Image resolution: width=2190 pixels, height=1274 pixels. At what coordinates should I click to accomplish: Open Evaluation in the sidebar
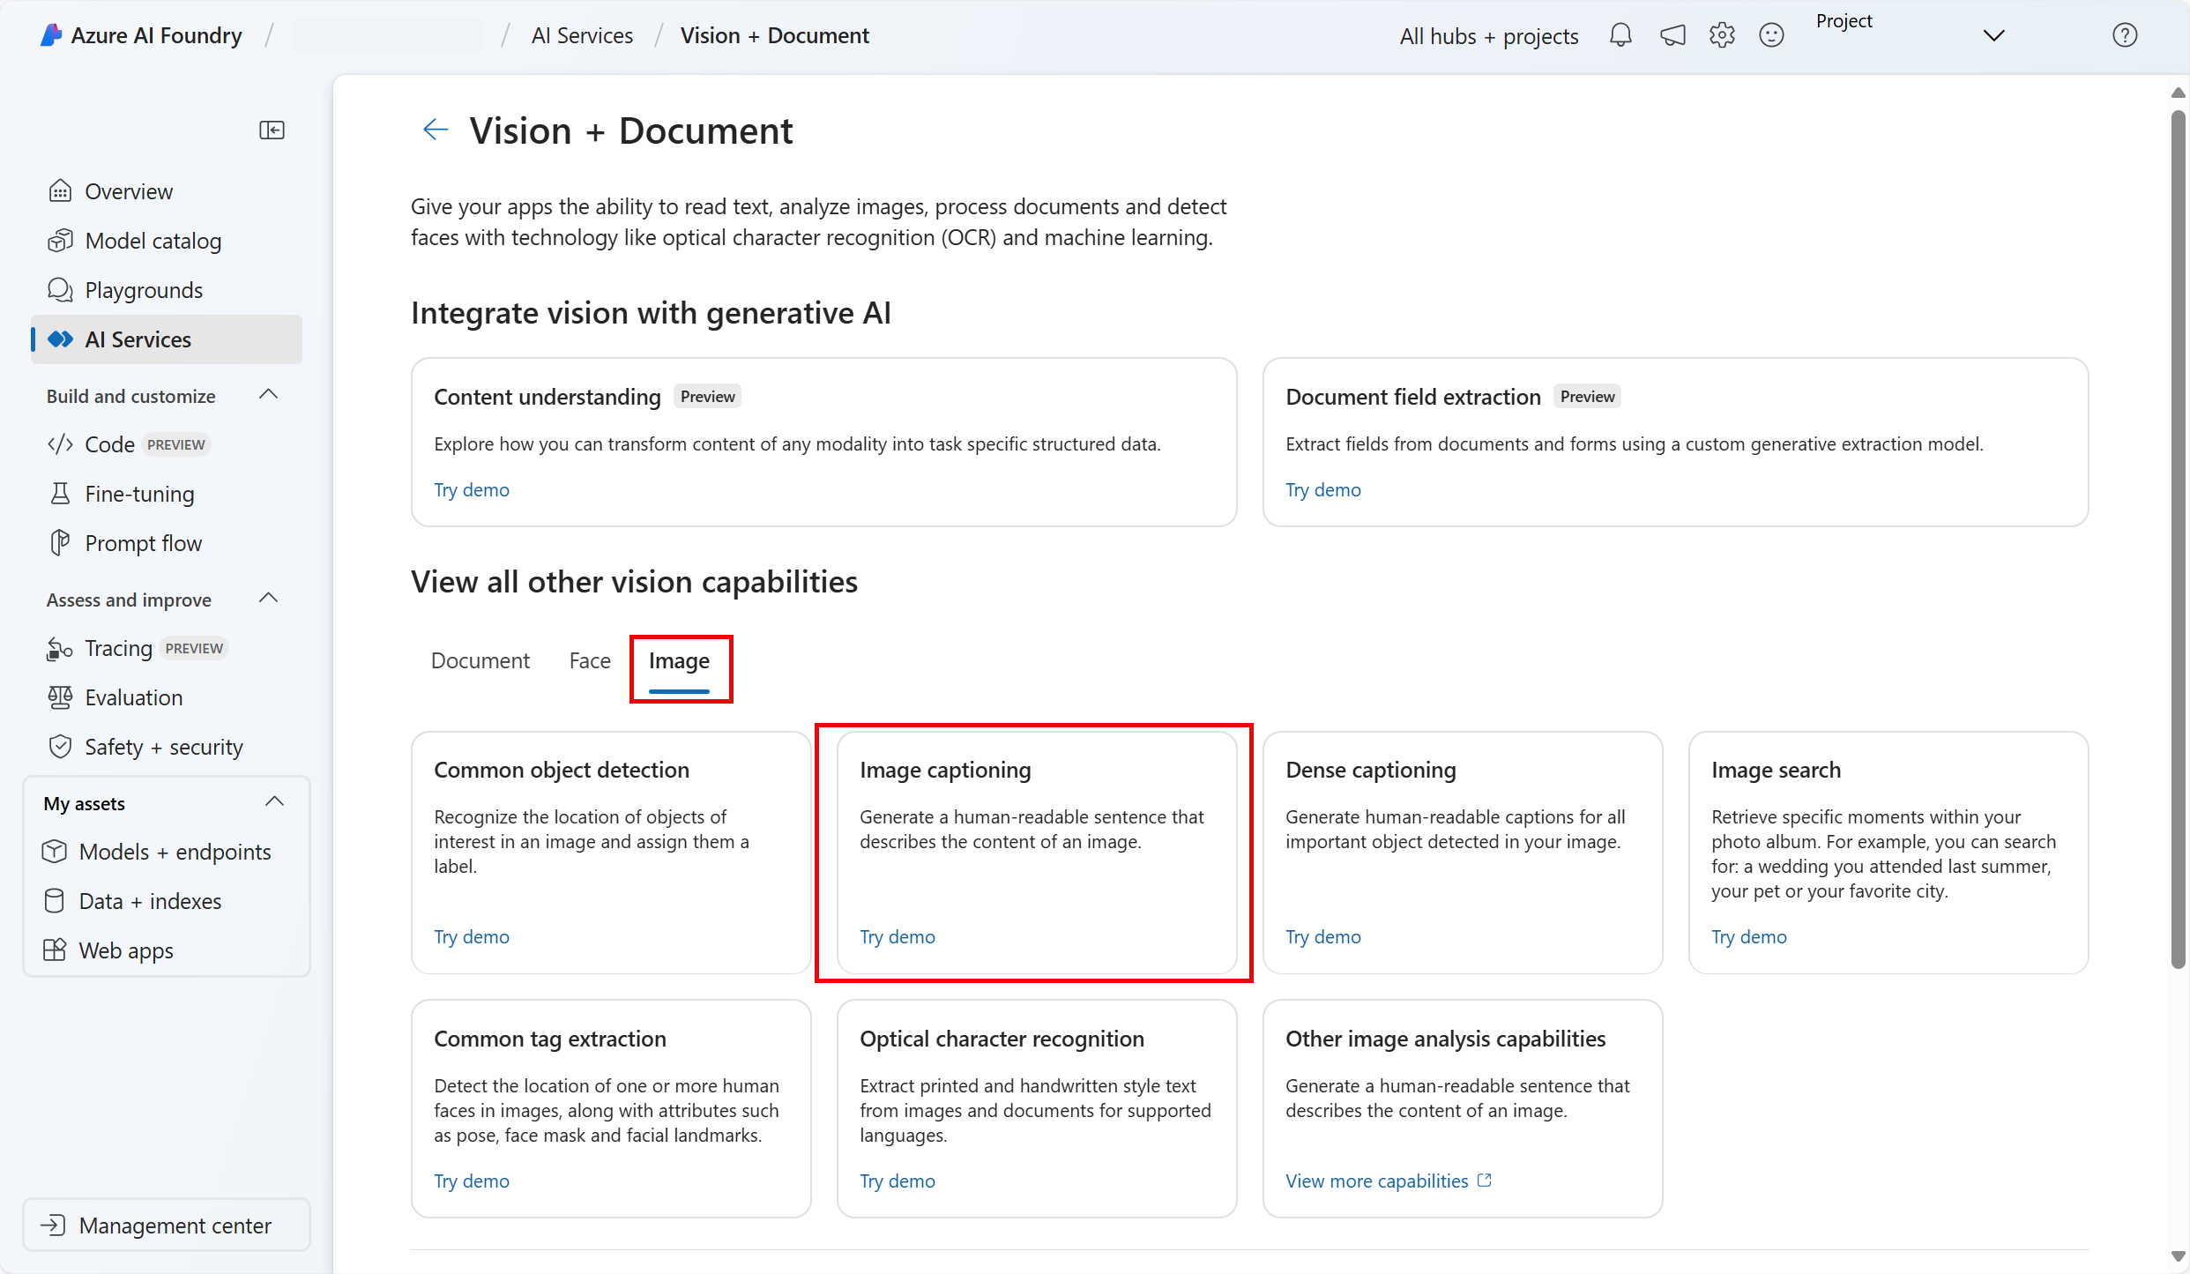(166, 697)
